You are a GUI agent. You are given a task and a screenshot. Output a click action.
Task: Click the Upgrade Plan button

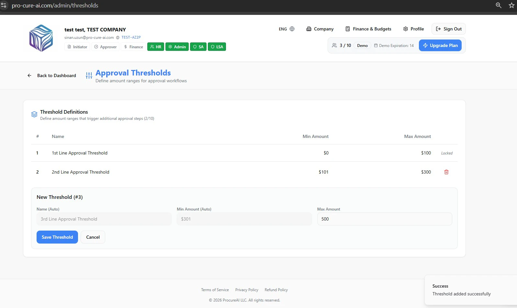click(440, 45)
